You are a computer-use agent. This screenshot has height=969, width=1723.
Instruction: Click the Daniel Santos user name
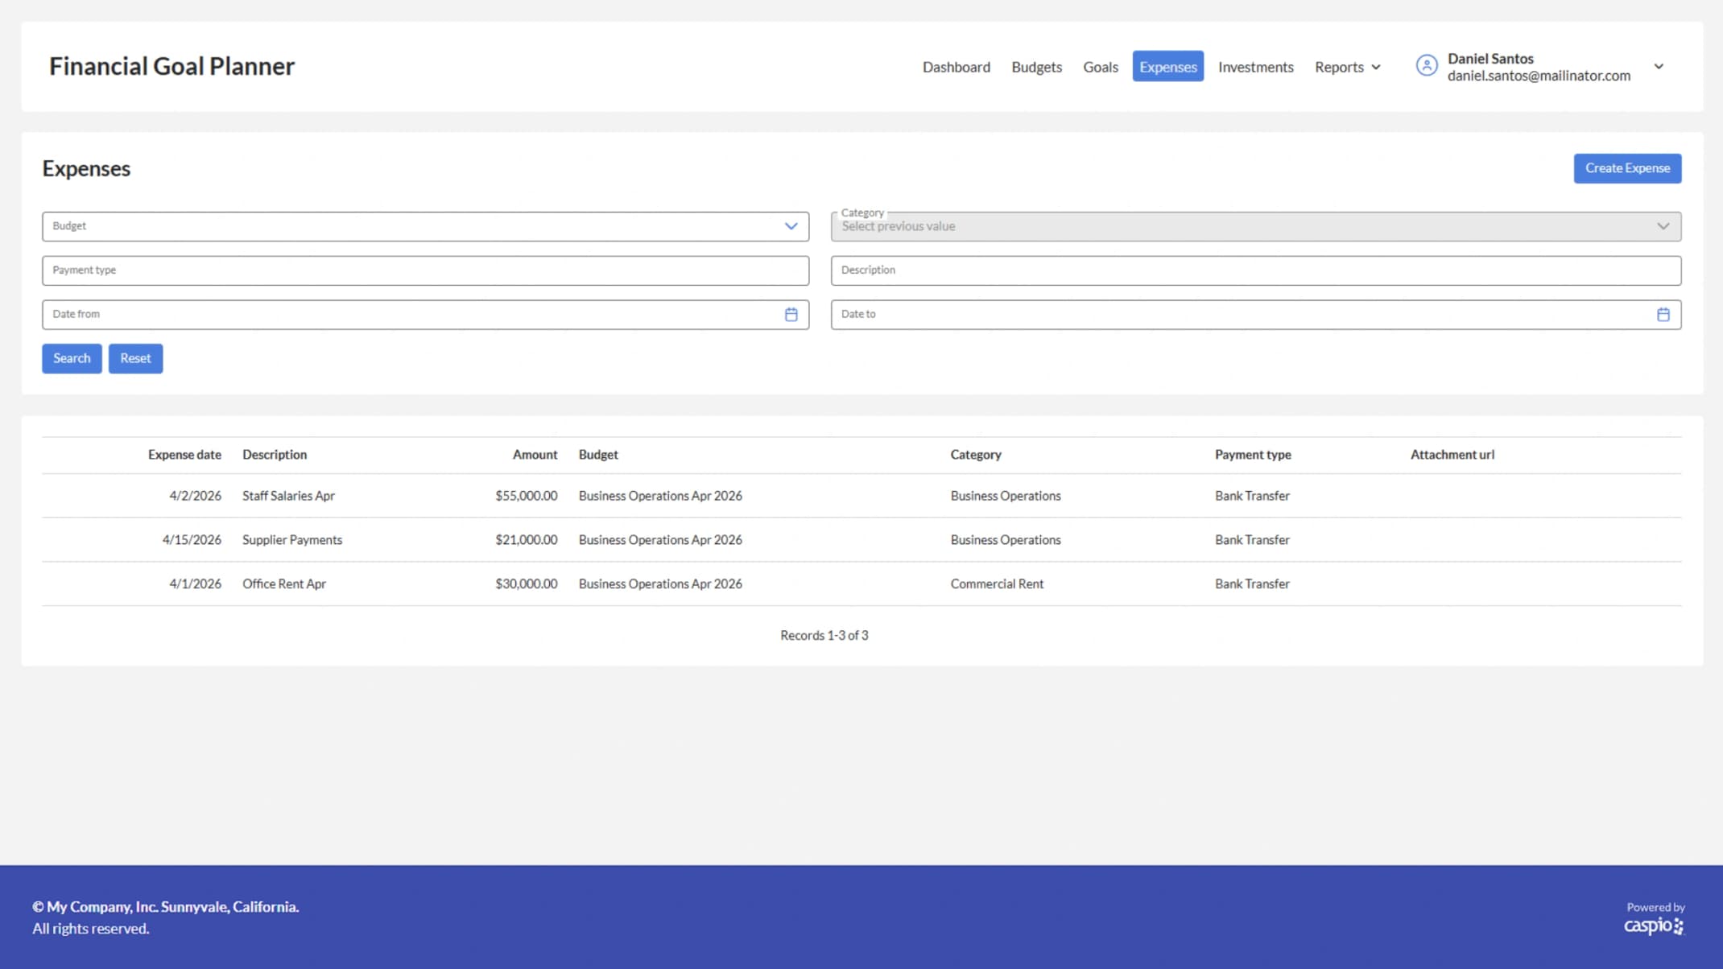pos(1490,59)
